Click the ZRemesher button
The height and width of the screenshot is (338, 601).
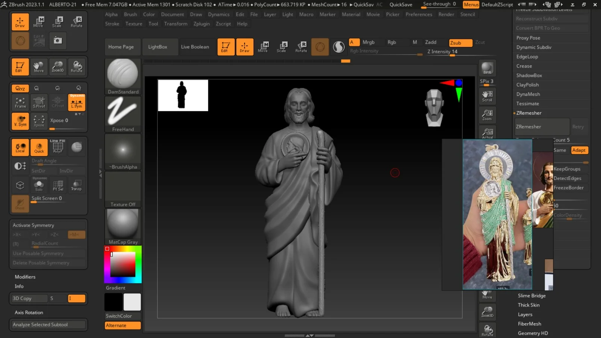click(542, 127)
